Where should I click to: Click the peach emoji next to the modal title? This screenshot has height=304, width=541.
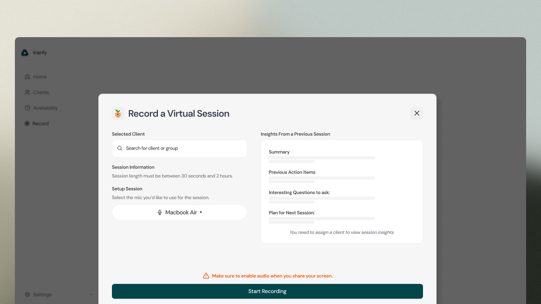pos(118,113)
